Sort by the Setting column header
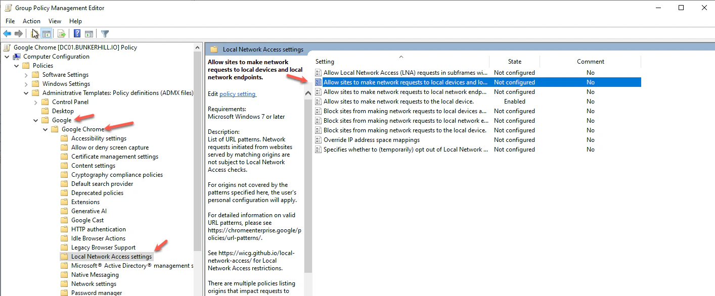This screenshot has height=296, width=715. pyautogui.click(x=400, y=62)
